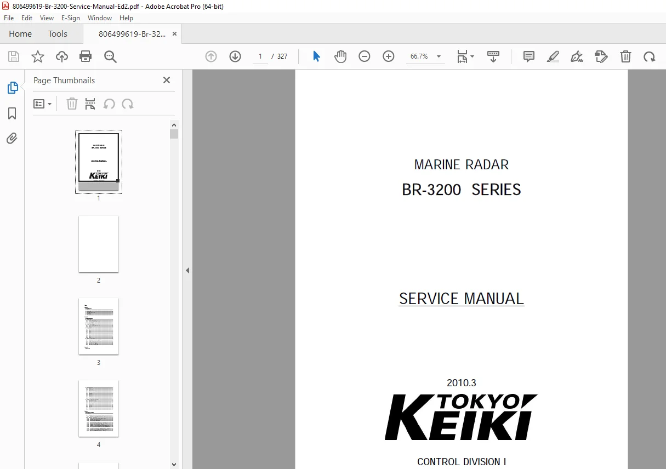
Task: Click the scrolling mode keyboard icon
Action: (x=493, y=56)
